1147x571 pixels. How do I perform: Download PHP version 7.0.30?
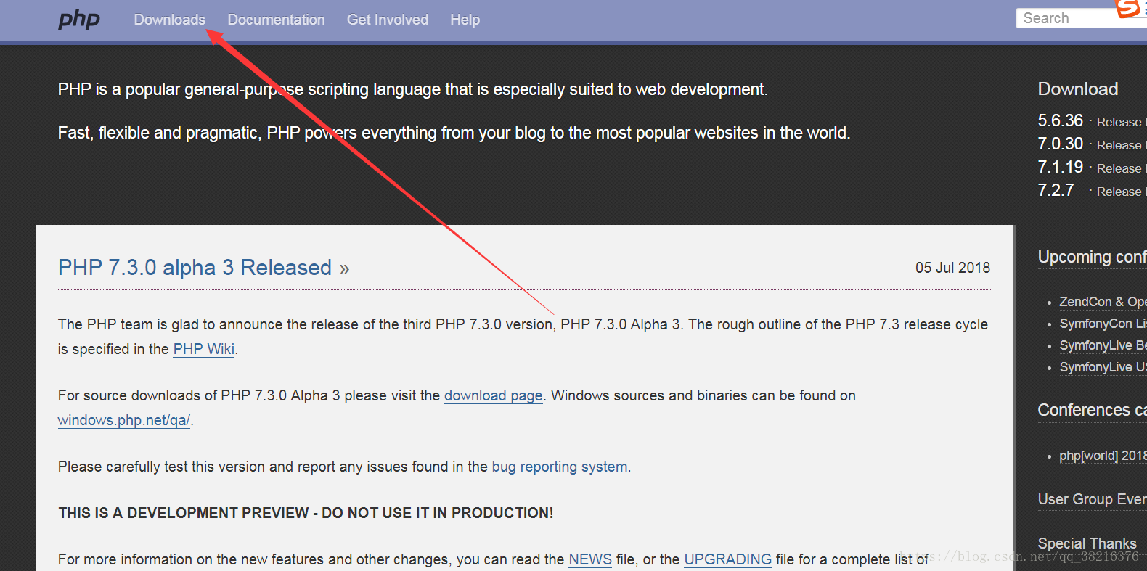[x=1060, y=144]
